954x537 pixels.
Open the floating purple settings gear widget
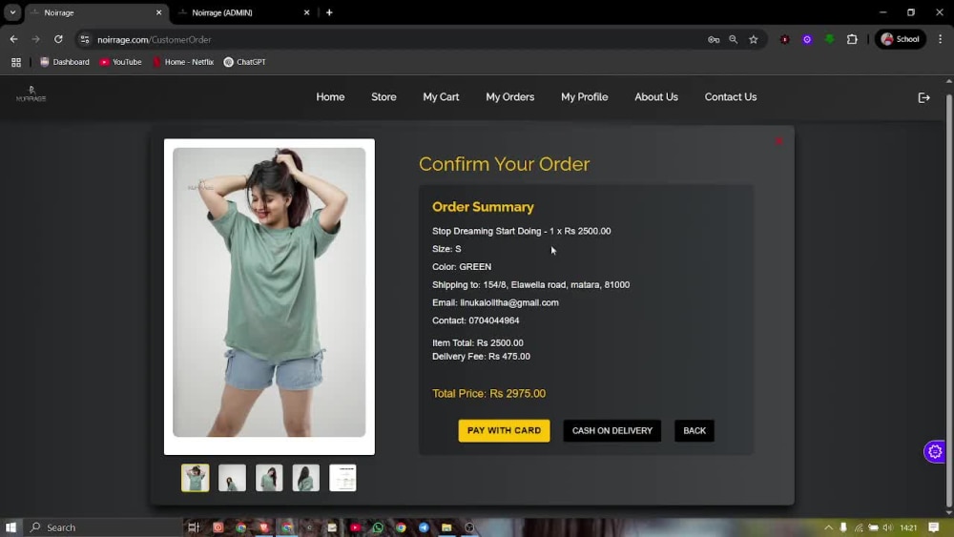[x=935, y=451]
